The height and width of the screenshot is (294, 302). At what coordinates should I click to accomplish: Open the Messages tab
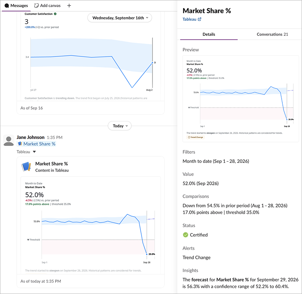point(16,6)
